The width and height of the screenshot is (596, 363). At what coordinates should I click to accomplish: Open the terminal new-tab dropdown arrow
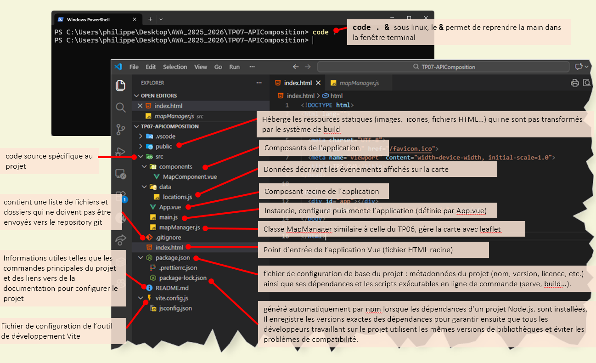161,19
